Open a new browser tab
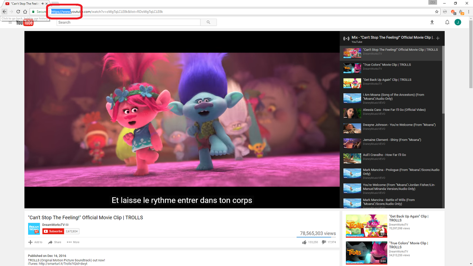Screen dimensions: 473x266 coord(55,4)
